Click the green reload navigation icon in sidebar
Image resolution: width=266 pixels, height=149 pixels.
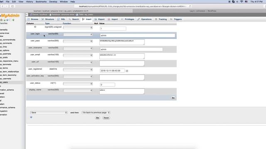point(13,20)
